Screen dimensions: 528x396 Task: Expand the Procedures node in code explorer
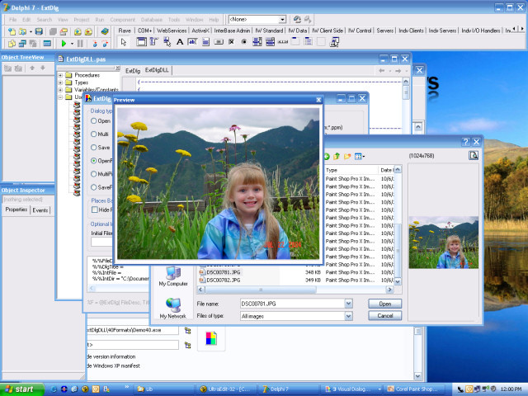[x=60, y=75]
